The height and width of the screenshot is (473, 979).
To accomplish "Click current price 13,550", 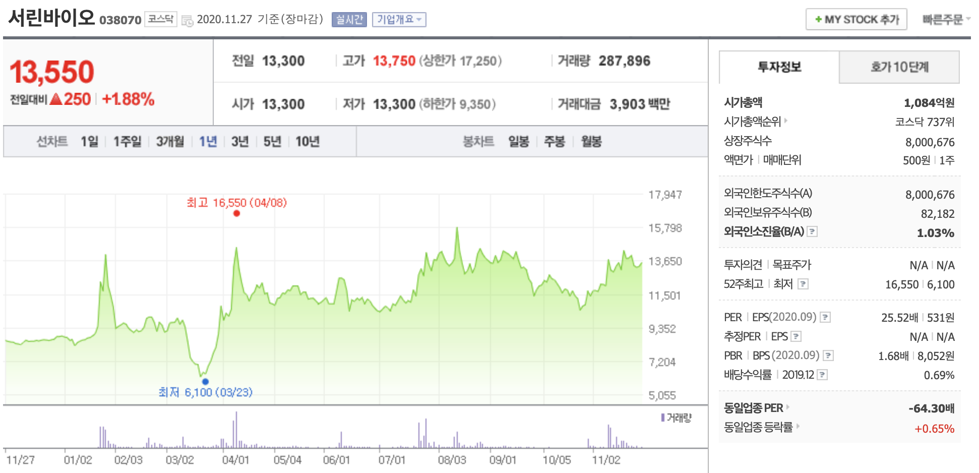I will click(x=52, y=72).
